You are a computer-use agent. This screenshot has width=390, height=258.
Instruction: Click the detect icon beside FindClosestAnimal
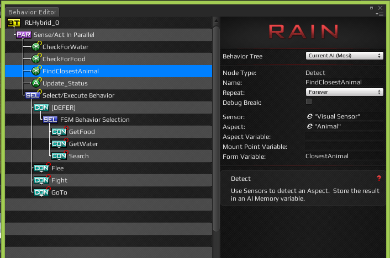click(36, 71)
